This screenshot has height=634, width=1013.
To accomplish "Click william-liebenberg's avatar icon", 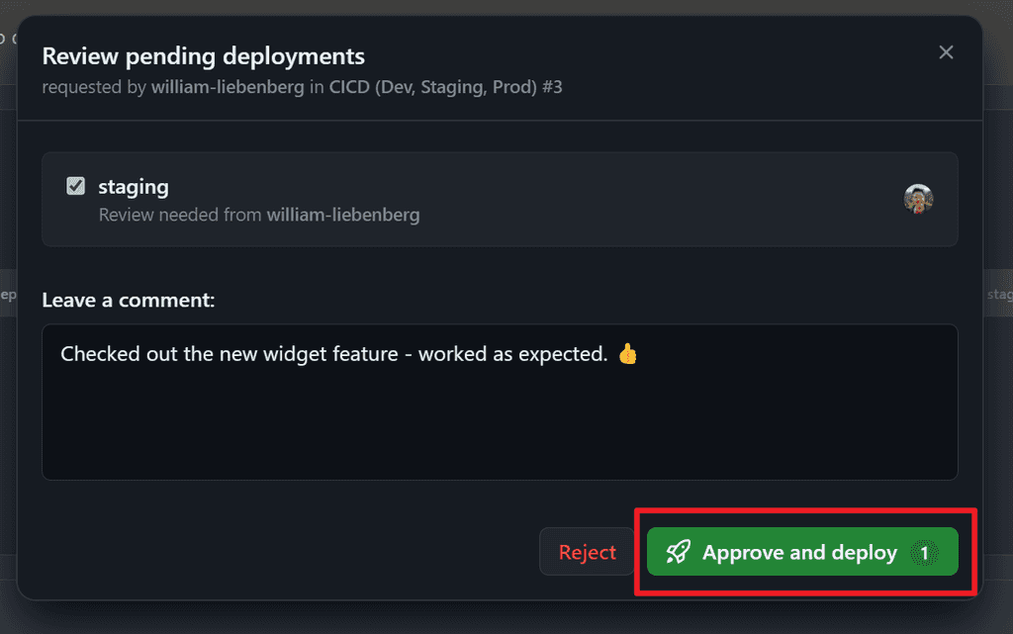I will click(x=918, y=198).
